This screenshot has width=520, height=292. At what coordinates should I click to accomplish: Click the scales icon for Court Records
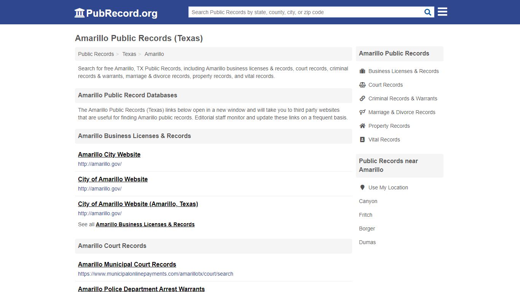[362, 85]
